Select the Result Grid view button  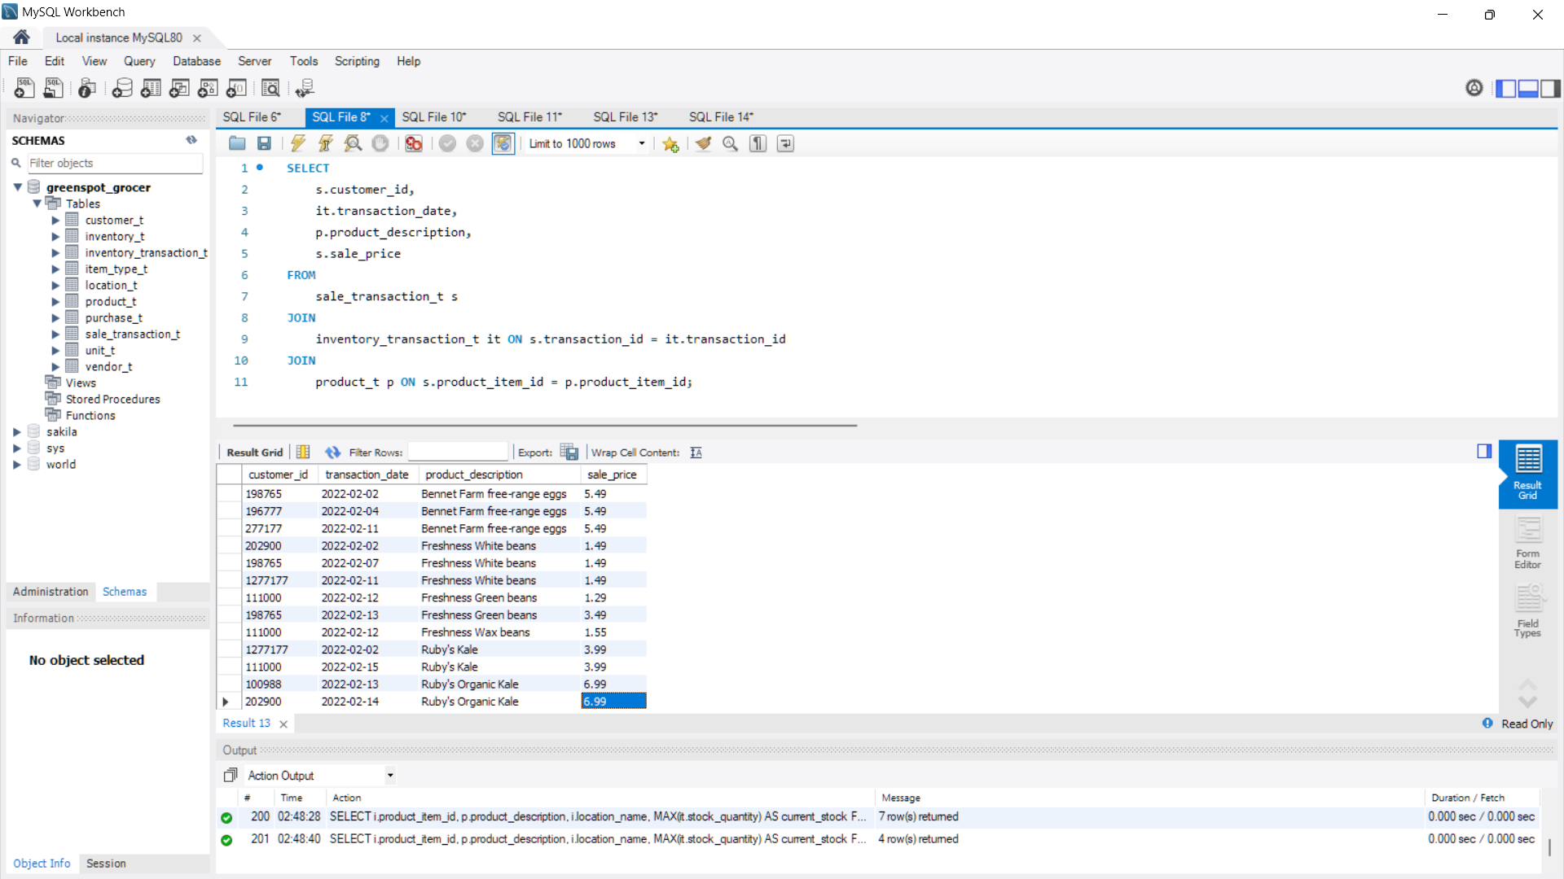1527,474
